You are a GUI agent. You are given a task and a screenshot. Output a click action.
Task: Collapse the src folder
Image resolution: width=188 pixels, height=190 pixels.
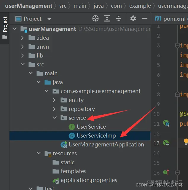(x=23, y=64)
